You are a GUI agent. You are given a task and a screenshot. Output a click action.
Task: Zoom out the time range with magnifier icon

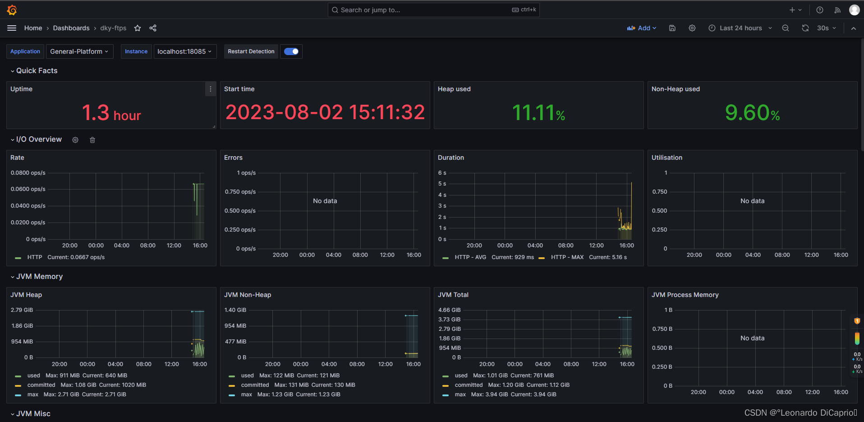point(786,28)
